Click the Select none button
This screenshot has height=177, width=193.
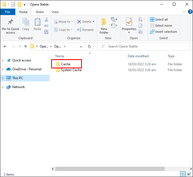tap(161, 26)
